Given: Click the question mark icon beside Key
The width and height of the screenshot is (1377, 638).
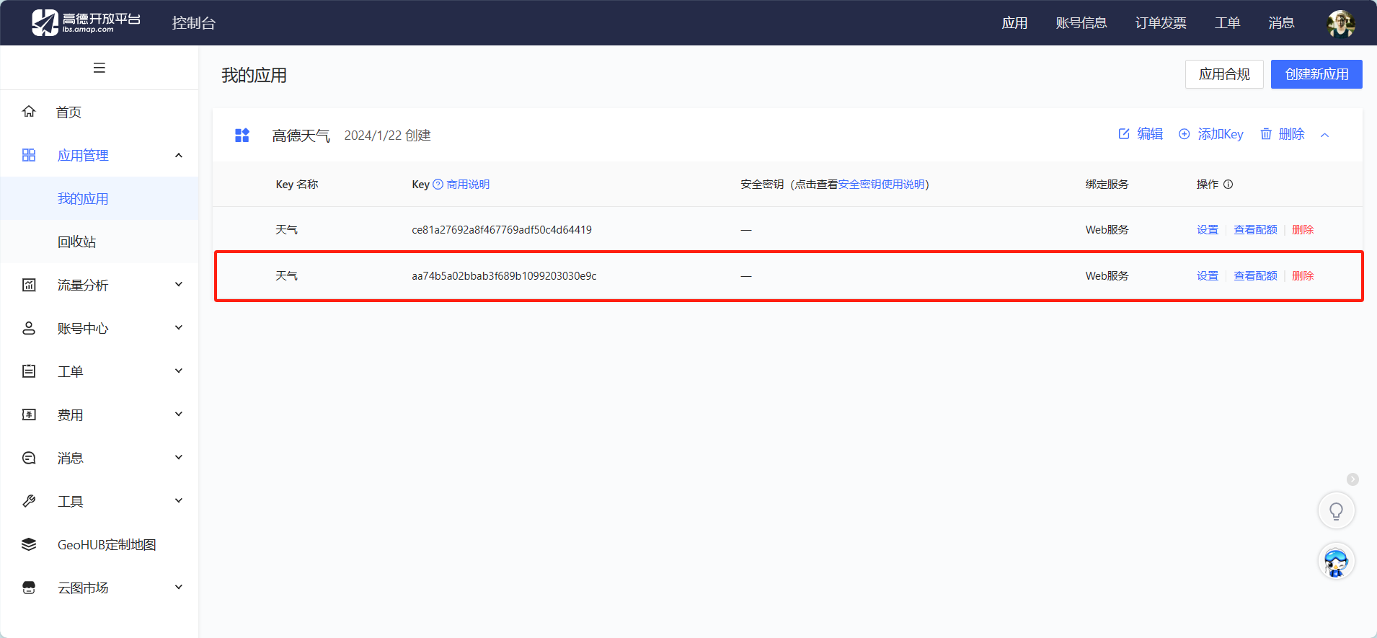Looking at the screenshot, I should tap(438, 185).
